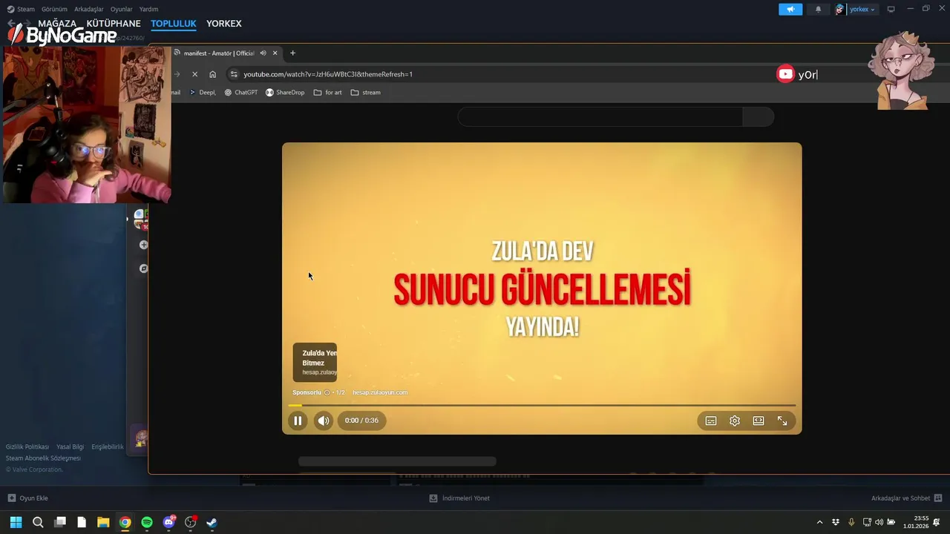The width and height of the screenshot is (950, 534).
Task: Stop loading the page in Chrome
Action: tap(194, 74)
